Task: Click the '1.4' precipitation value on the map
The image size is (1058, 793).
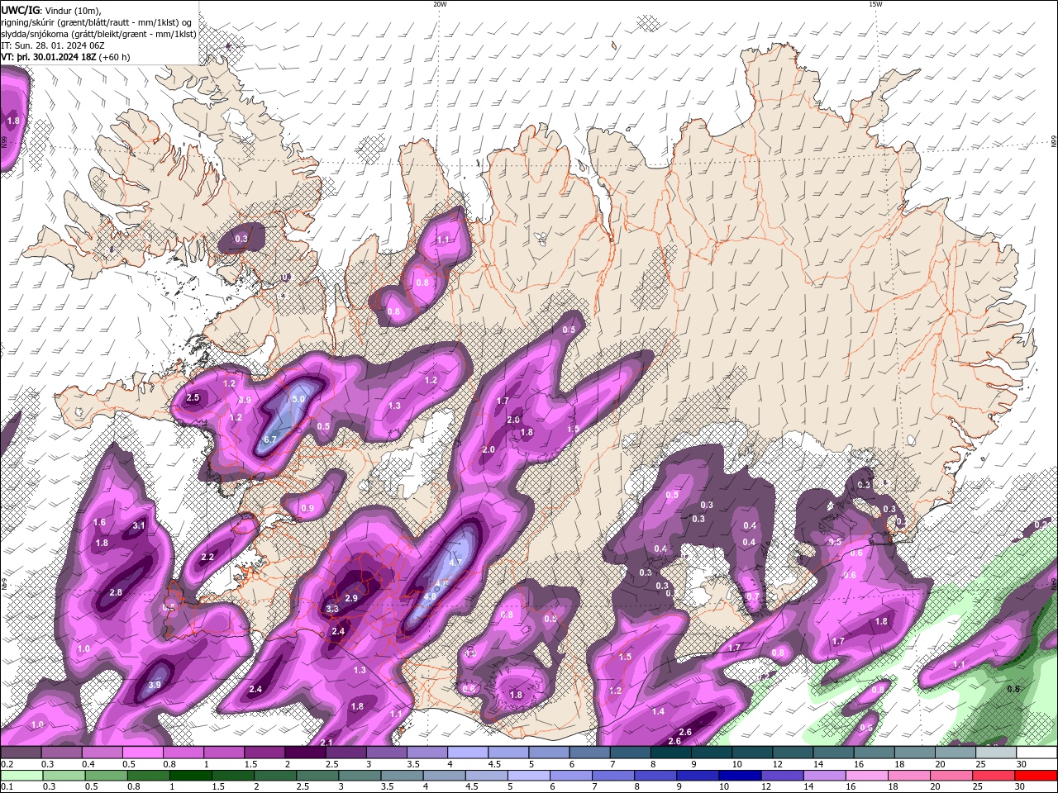Action: [658, 712]
